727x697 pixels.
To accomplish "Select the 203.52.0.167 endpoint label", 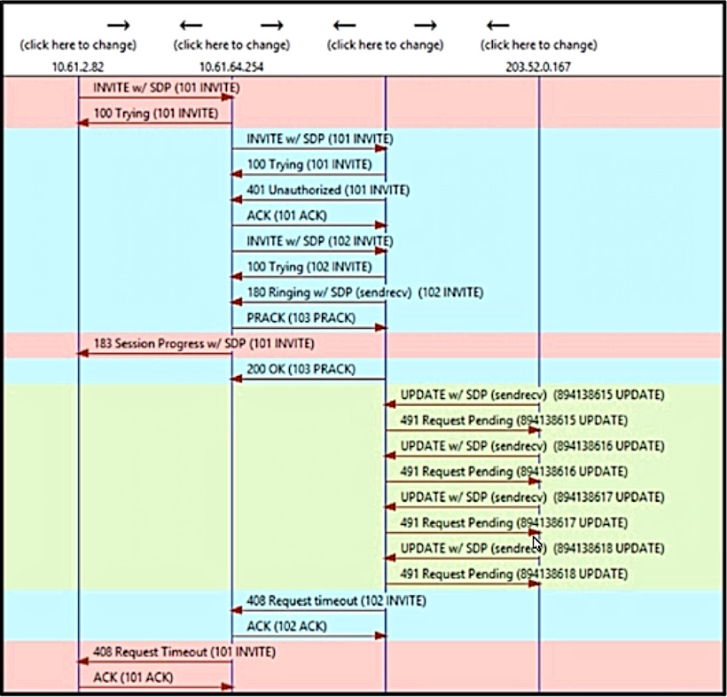I will pyautogui.click(x=539, y=66).
